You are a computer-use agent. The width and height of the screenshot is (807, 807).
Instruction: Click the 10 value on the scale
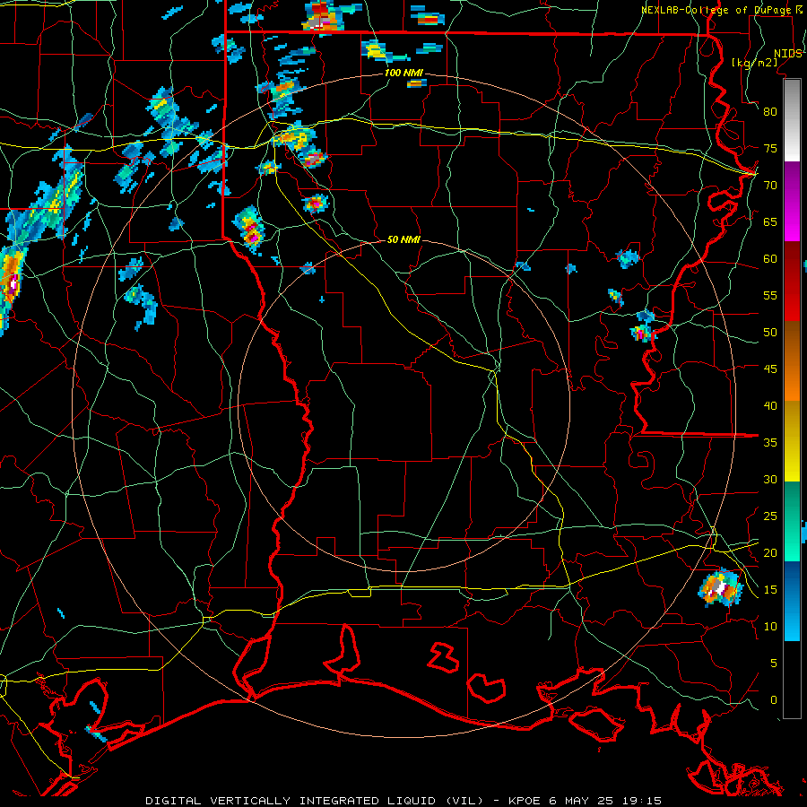[770, 627]
